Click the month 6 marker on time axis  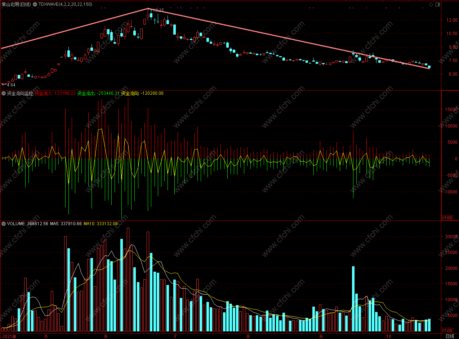click(x=106, y=336)
